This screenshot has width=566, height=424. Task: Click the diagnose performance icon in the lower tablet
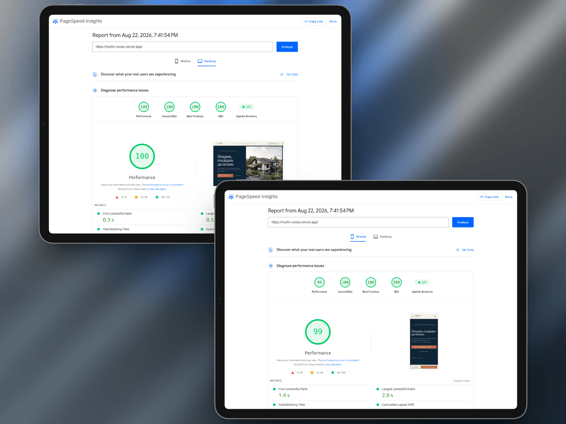pos(271,266)
